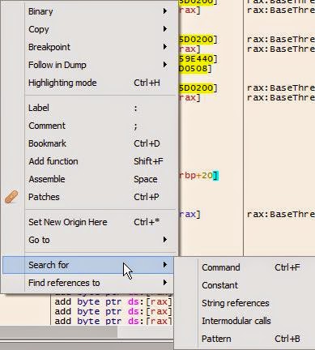
Task: Expand the Breakpoint submenu arrow
Action: tap(165, 47)
